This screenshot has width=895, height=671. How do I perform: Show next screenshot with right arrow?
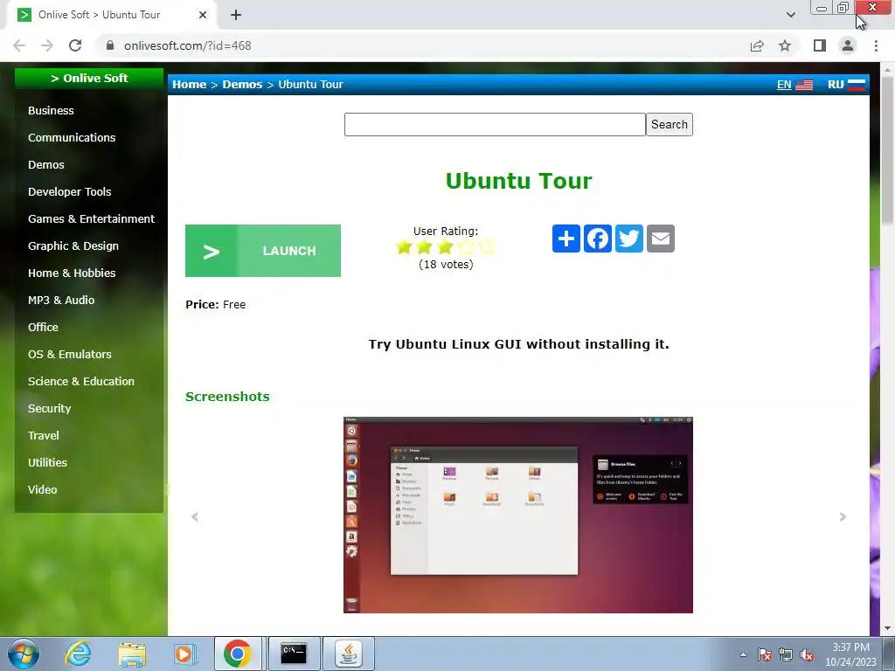[x=843, y=517]
